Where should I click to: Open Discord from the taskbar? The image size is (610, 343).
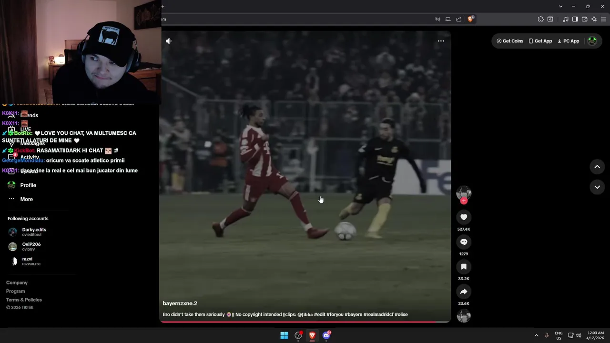(326, 335)
